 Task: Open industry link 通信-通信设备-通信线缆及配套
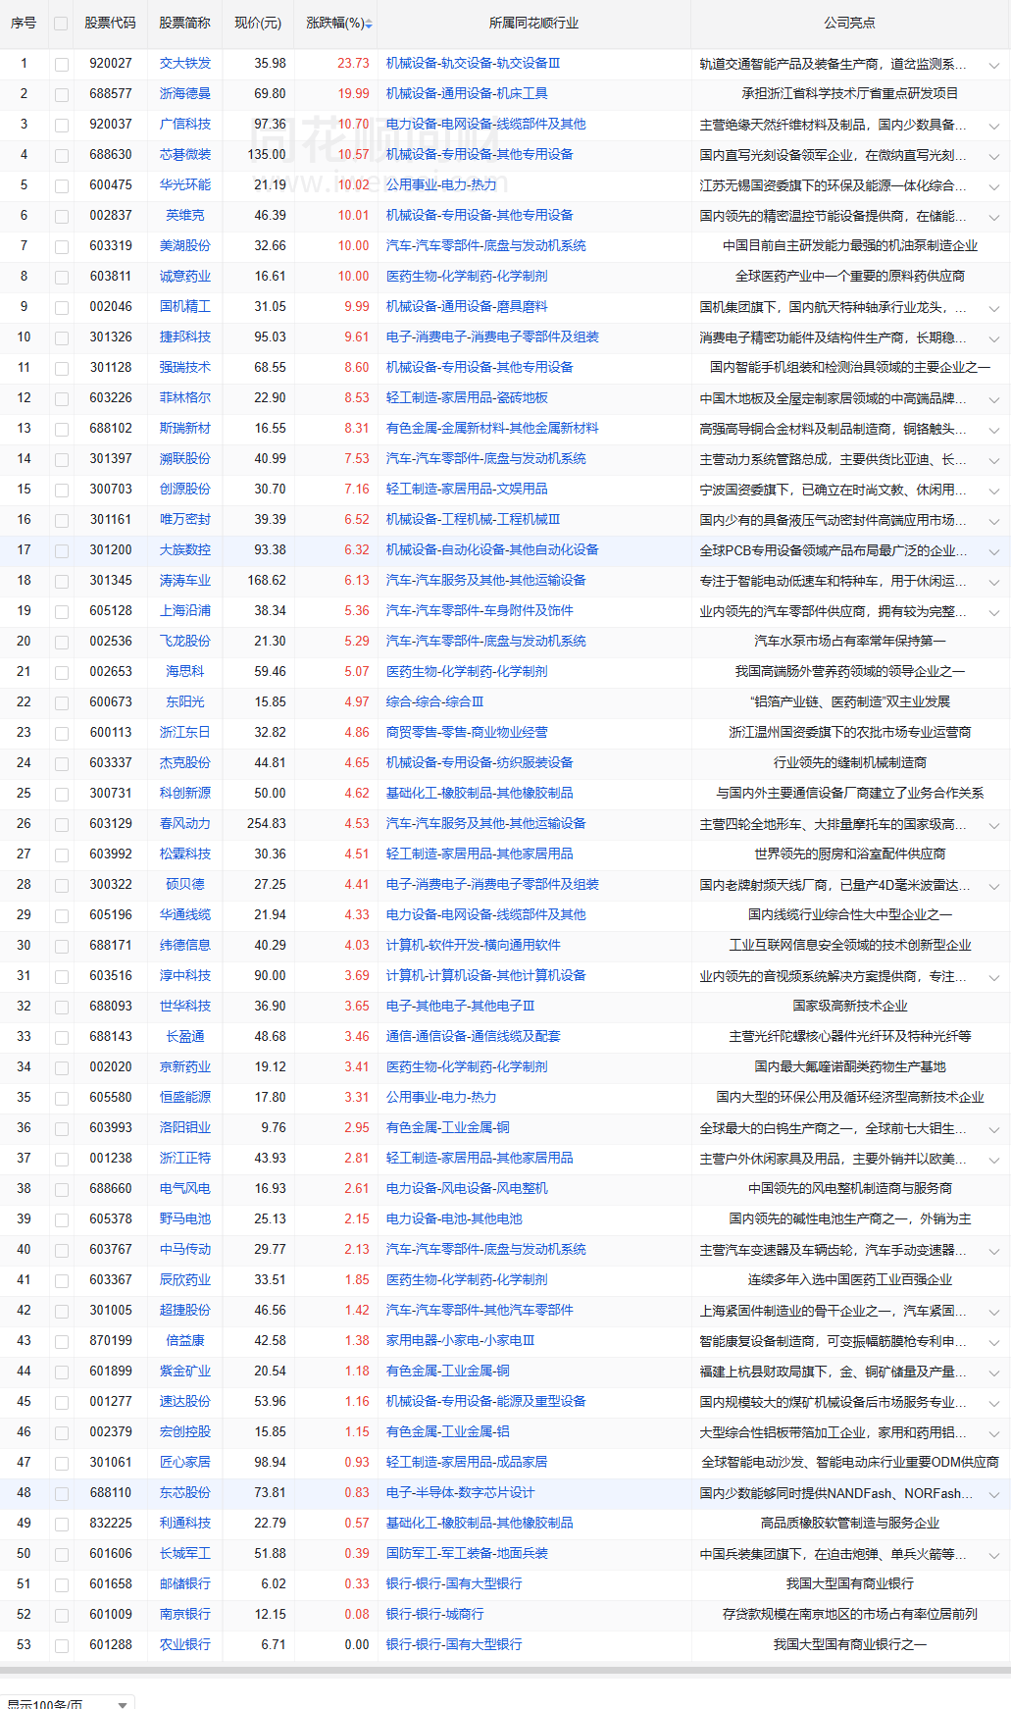point(474,1036)
